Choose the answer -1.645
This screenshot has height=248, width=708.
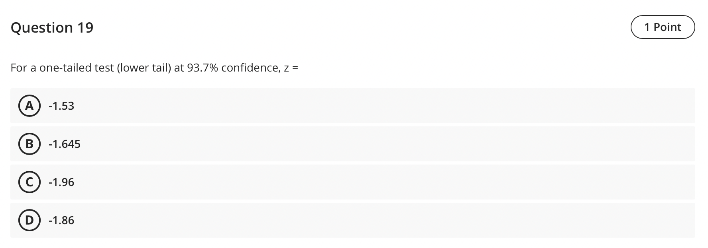tap(64, 144)
